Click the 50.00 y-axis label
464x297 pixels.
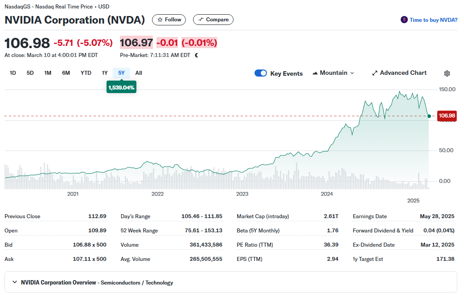446,151
